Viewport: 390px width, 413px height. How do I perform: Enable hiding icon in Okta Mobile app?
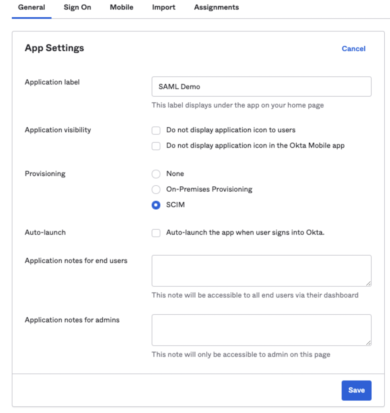coord(156,146)
